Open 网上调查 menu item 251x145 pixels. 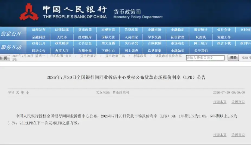tap(131, 51)
